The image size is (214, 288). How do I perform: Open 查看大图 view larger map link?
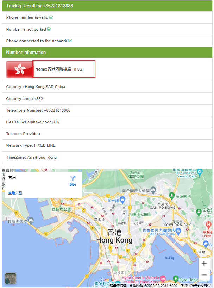[x=15, y=193]
